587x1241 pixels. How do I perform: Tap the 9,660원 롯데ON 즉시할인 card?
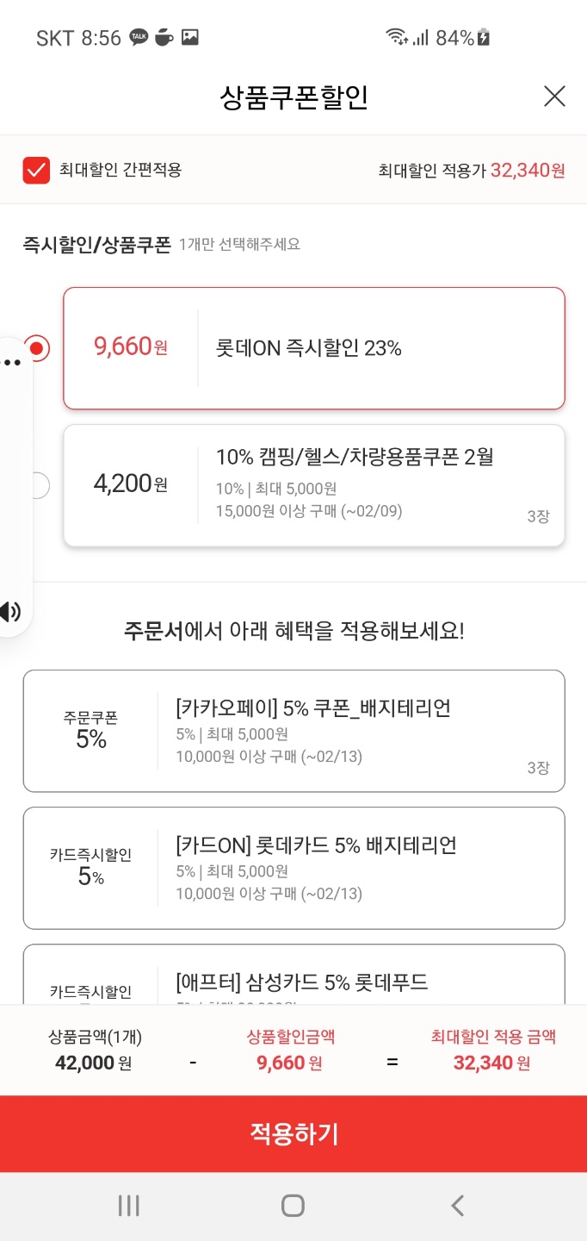tap(314, 348)
